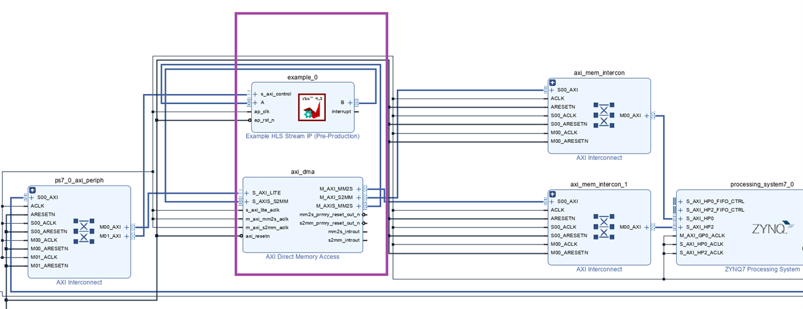The image size is (803, 309).
Task: Select the axi_dma block title
Action: (303, 171)
